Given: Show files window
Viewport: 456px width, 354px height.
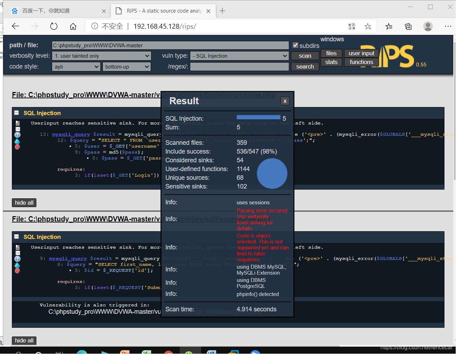Looking at the screenshot, I should coord(331,53).
